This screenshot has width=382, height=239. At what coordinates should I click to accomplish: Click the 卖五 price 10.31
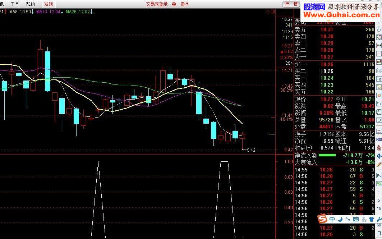[x=327, y=29]
